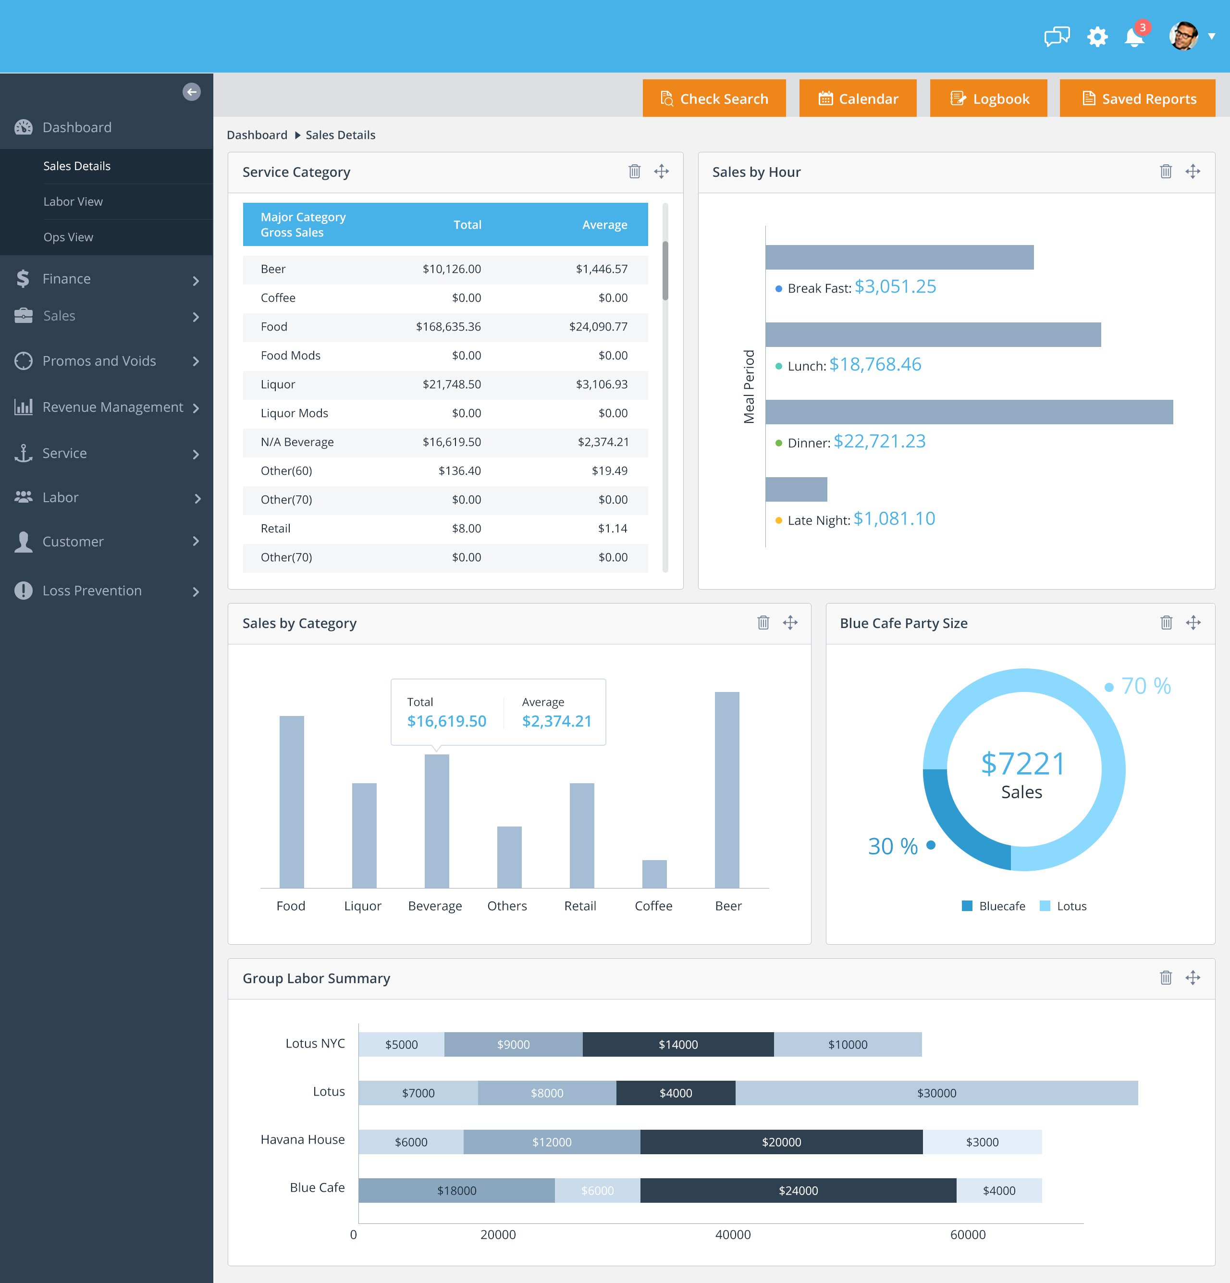
Task: Open Saved Reports button
Action: (1137, 99)
